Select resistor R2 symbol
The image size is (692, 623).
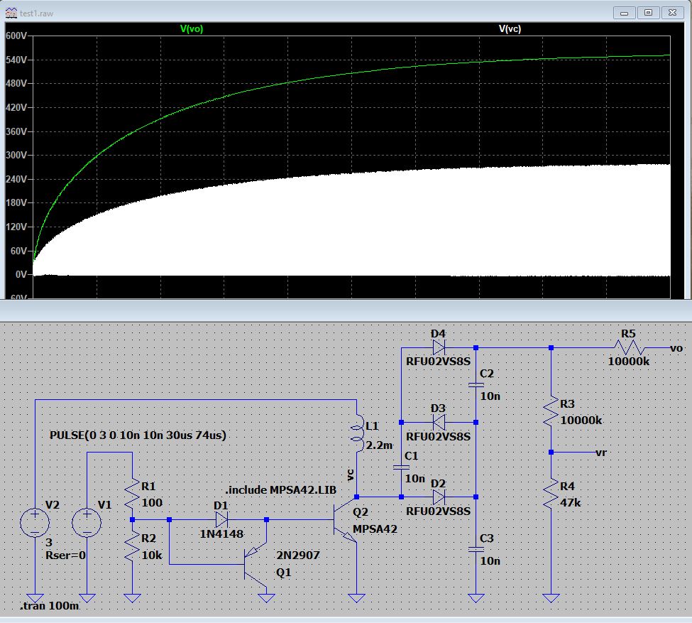[132, 546]
